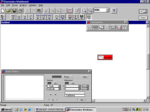
Task: Open the basic resistor parts bin
Action: point(19,17)
